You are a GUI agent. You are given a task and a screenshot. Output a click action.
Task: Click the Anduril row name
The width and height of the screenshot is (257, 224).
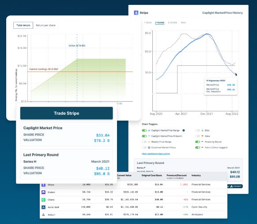coord(51,215)
